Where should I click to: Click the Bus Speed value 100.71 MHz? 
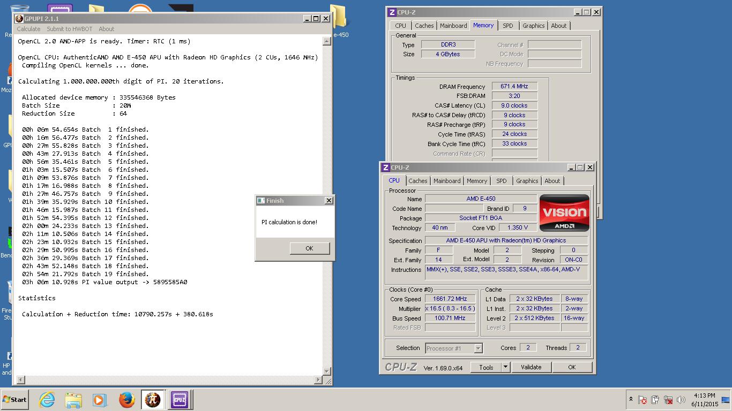[450, 318]
